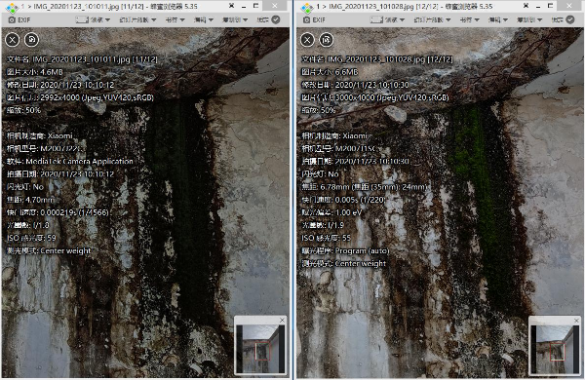Viewport: 585px width, 380px height.
Task: Open the last dropdown menu in the right toolbar
Action: pos(529,19)
